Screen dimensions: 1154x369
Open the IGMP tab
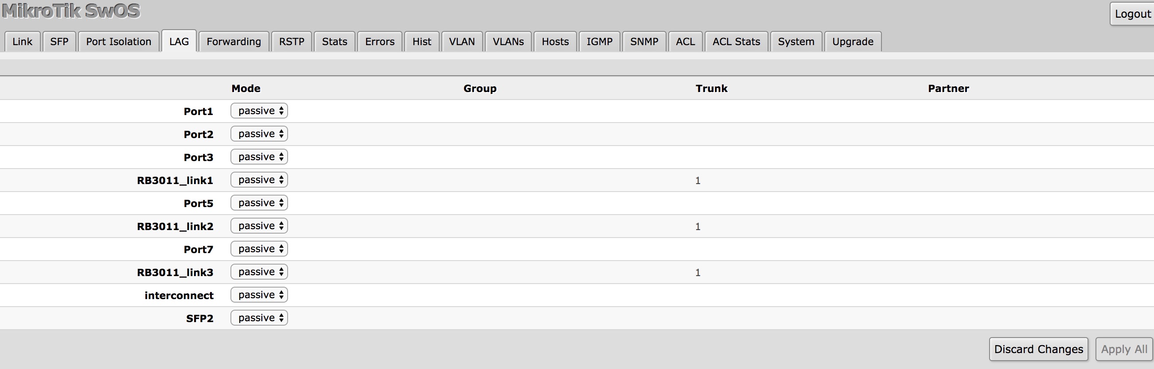tap(599, 42)
